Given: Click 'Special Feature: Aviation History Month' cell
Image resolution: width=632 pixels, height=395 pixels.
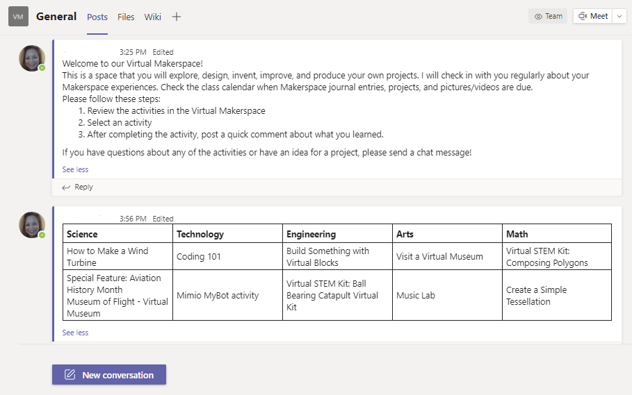Looking at the screenshot, I should [x=118, y=295].
